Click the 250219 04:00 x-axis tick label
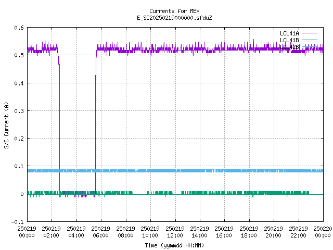Screen dimensions: 333x250 pyautogui.click(x=76, y=232)
